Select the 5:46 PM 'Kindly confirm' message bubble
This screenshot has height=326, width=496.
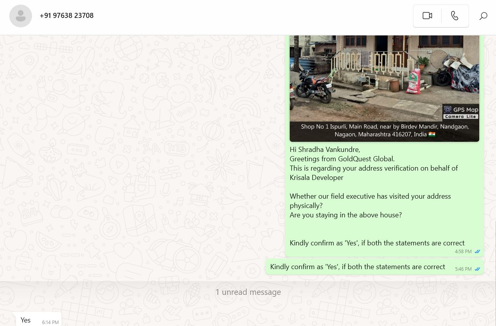pyautogui.click(x=357, y=267)
